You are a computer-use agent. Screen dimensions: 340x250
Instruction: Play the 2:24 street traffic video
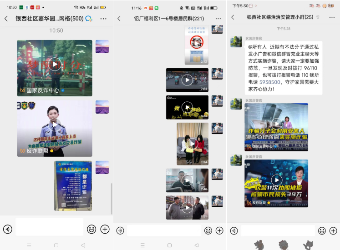pos(187,80)
